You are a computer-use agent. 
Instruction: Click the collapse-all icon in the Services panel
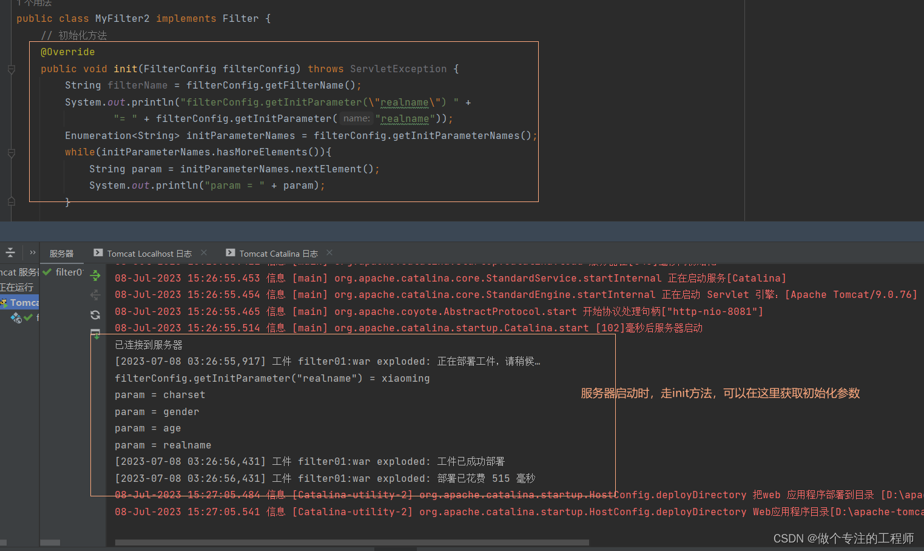10,252
